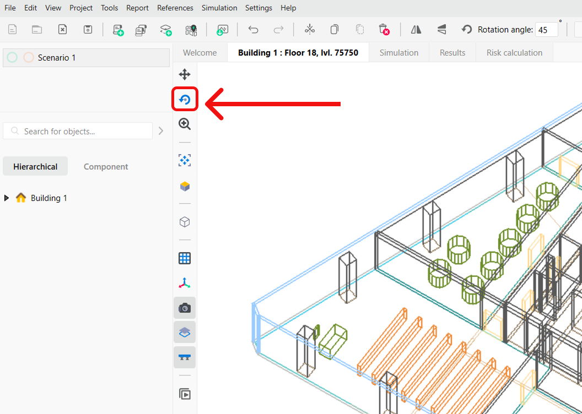
Task: Toggle the grid display button
Action: pyautogui.click(x=185, y=258)
